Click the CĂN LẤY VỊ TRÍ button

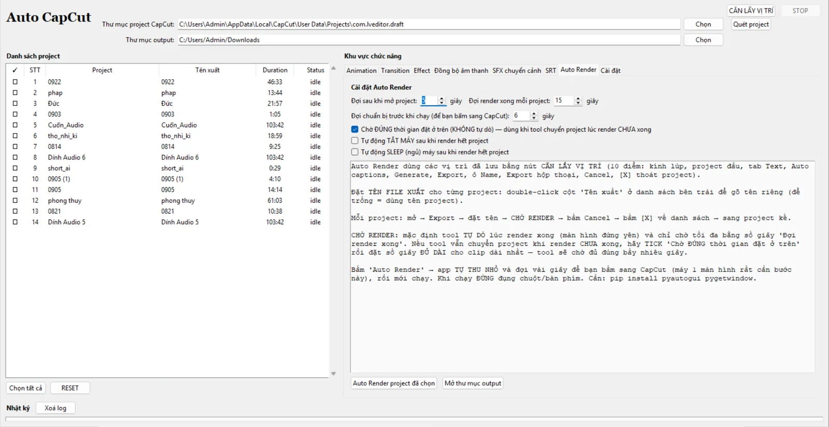tap(751, 10)
